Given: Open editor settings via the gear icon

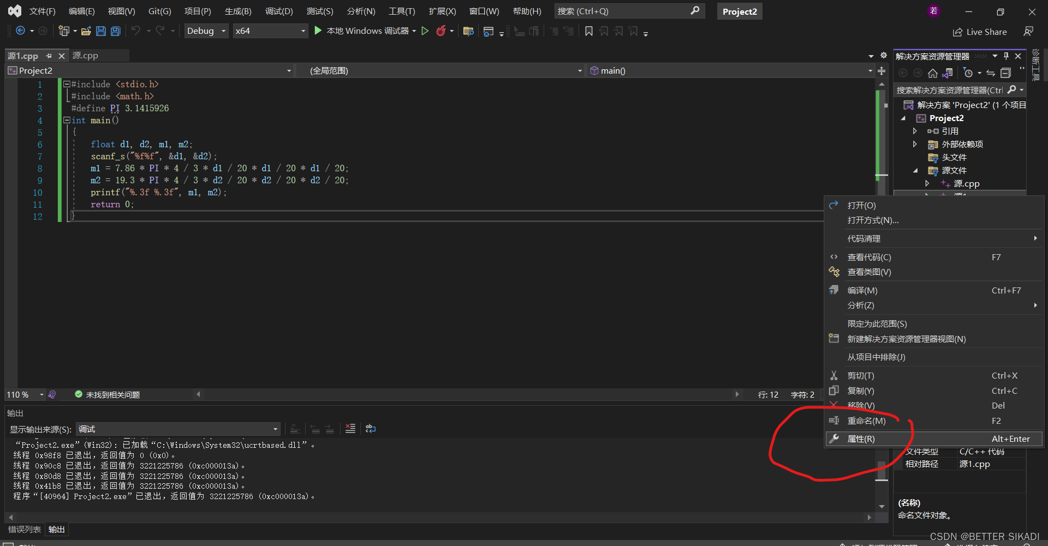Looking at the screenshot, I should [884, 56].
